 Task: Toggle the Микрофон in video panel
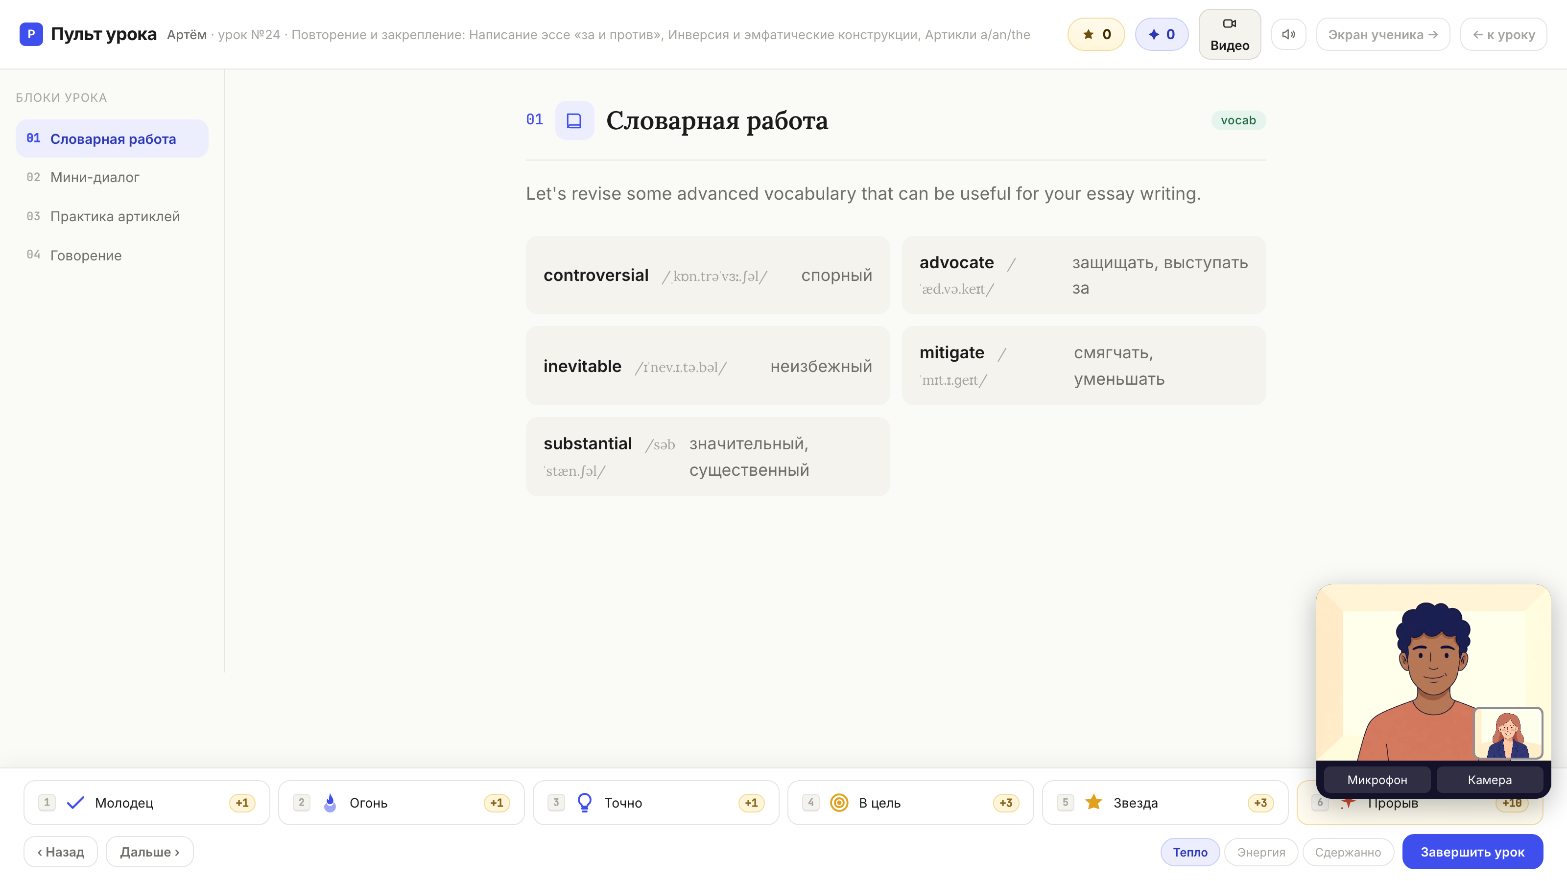coord(1377,780)
